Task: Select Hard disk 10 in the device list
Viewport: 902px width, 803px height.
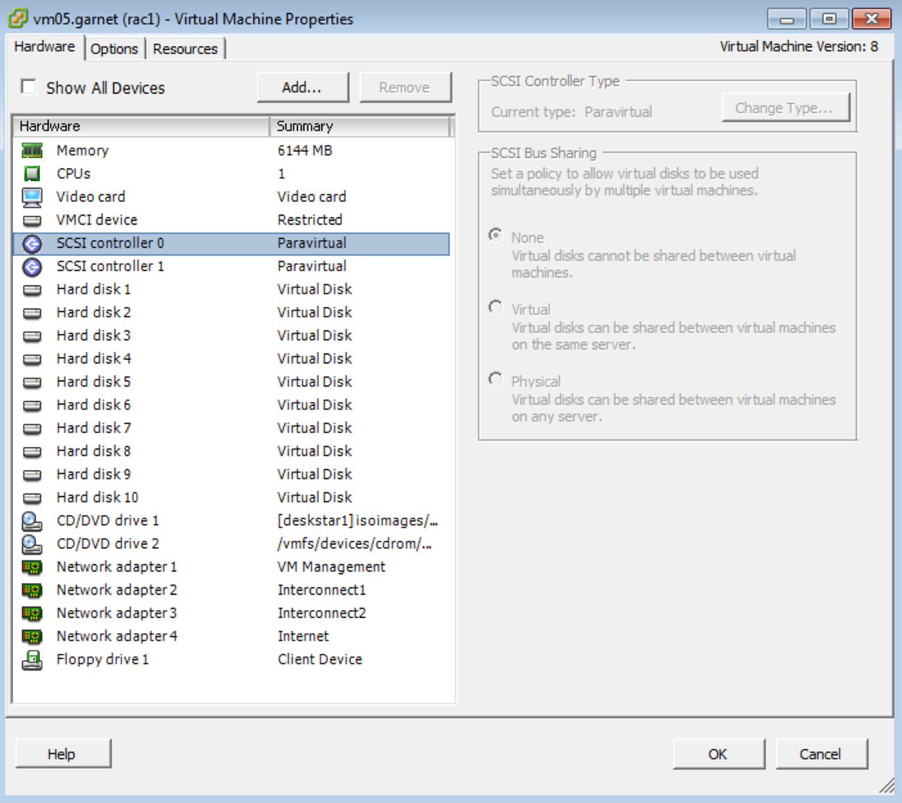Action: pyautogui.click(x=97, y=497)
